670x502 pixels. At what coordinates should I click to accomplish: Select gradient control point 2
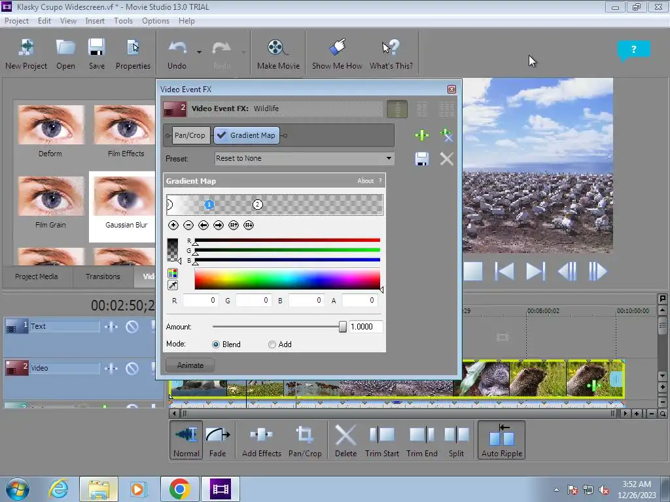(257, 205)
